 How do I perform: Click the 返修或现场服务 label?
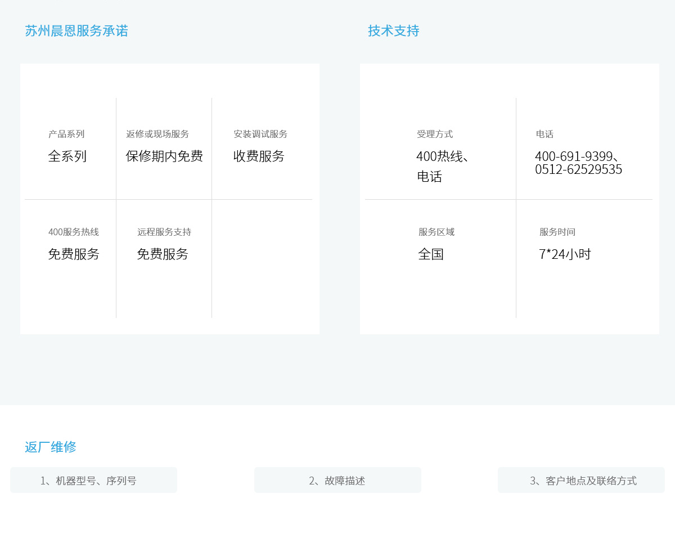coord(157,134)
